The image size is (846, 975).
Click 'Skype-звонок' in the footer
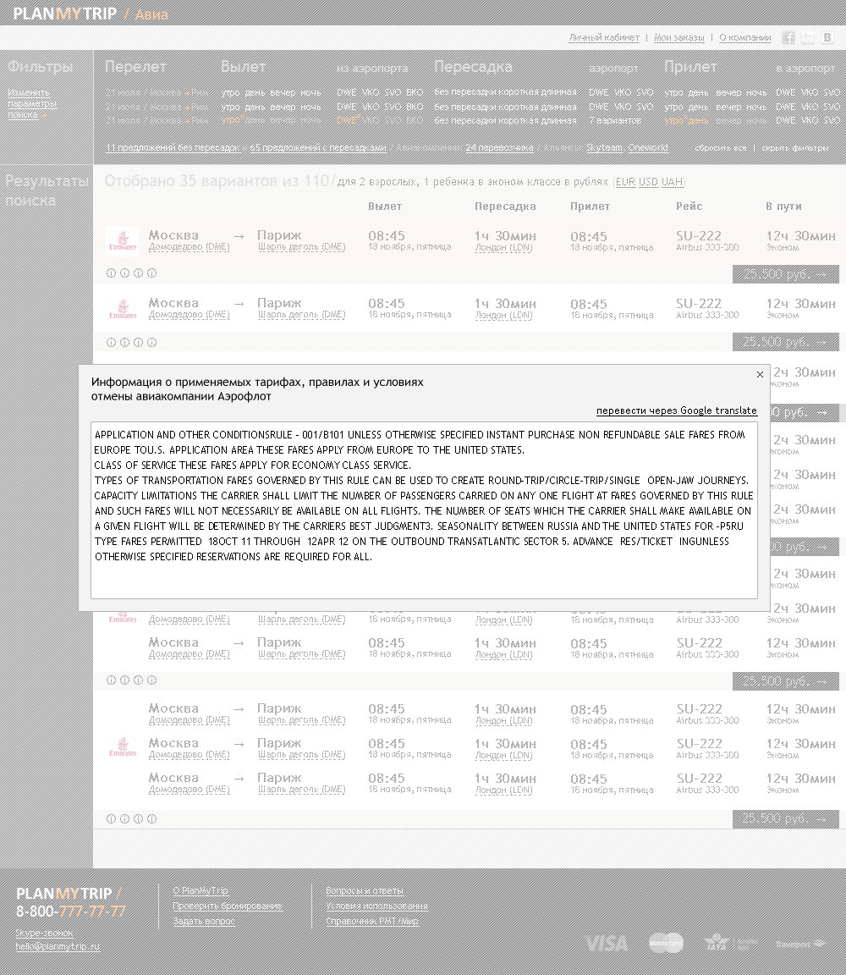pyautogui.click(x=44, y=934)
